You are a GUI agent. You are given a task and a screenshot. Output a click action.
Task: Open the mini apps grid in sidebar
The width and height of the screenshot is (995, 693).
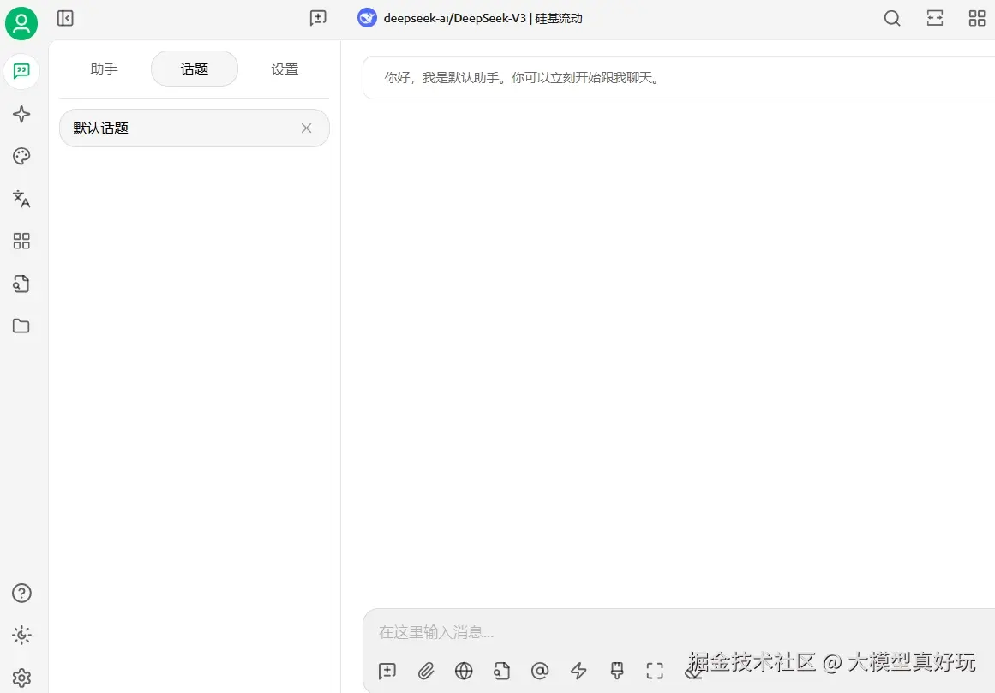tap(21, 241)
